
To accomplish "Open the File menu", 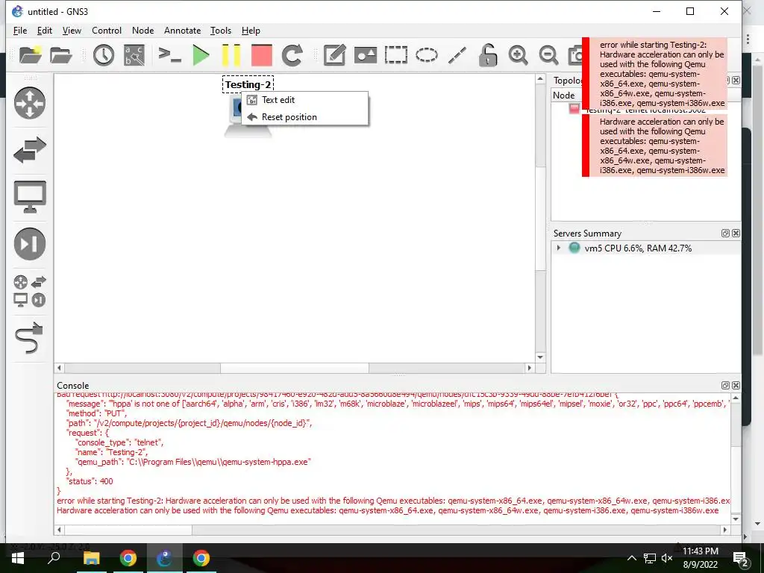I will 20,30.
